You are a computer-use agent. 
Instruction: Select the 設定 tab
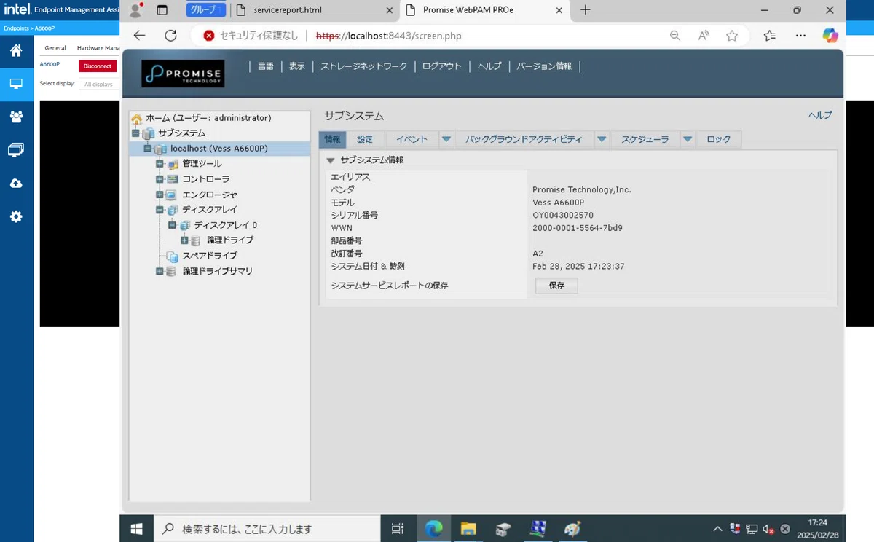click(x=365, y=139)
